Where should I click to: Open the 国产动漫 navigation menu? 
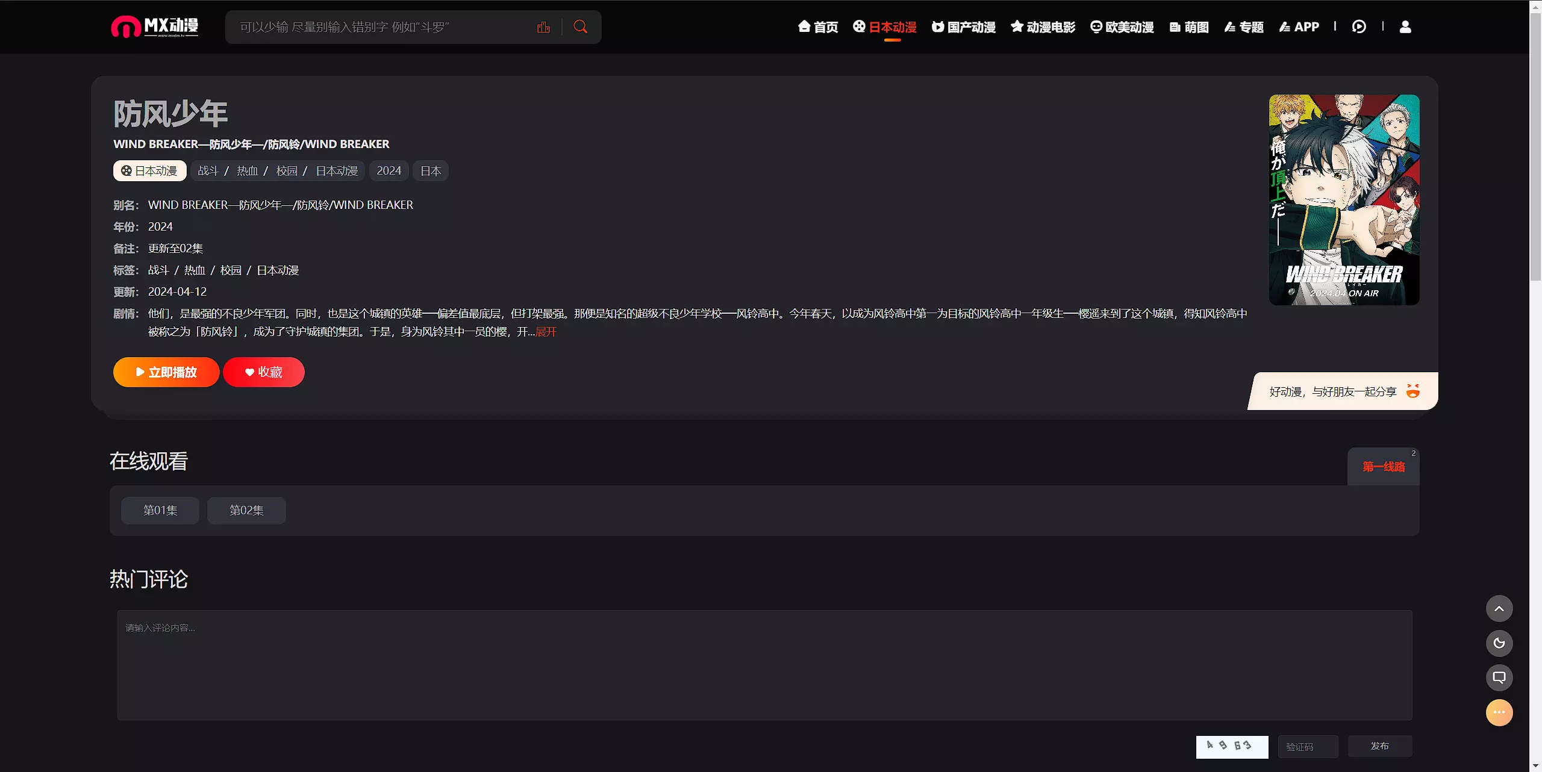click(x=964, y=27)
